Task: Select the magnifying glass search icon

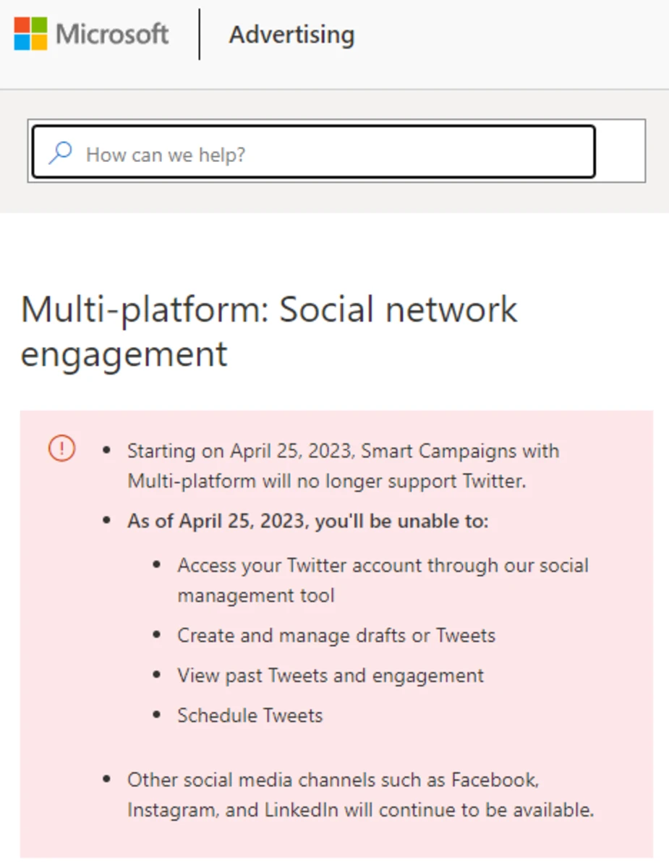Action: pyautogui.click(x=60, y=153)
